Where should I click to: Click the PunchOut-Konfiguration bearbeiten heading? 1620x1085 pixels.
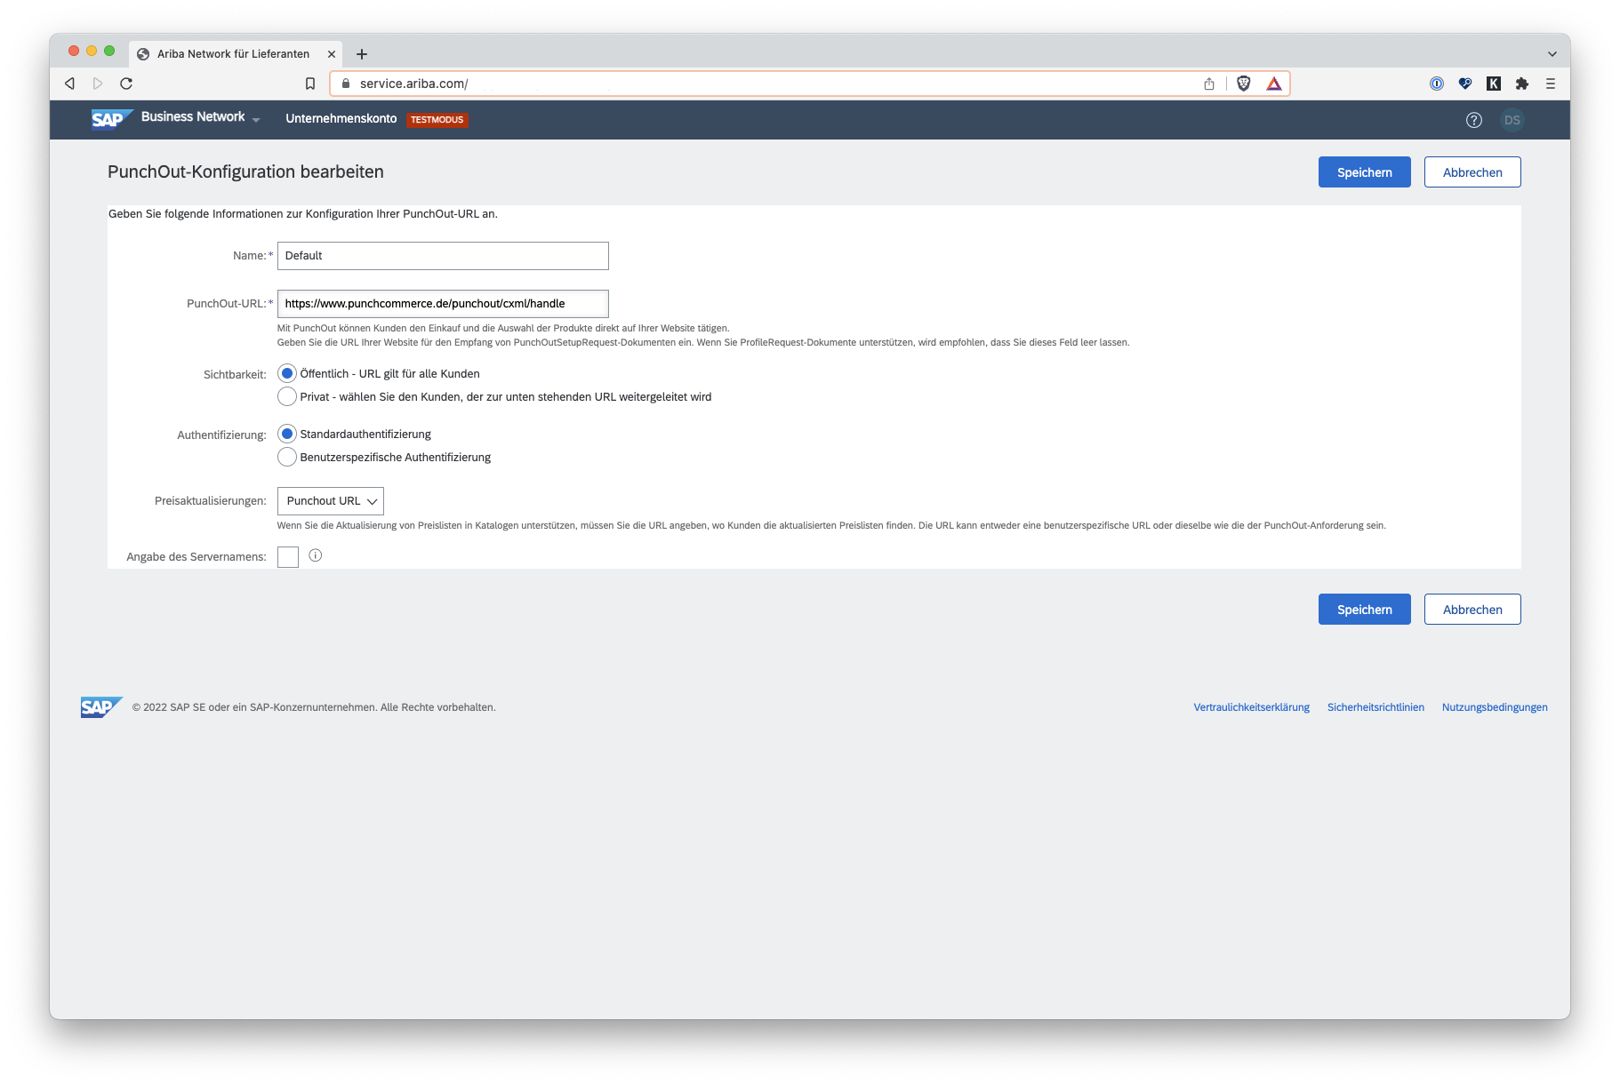pos(245,172)
